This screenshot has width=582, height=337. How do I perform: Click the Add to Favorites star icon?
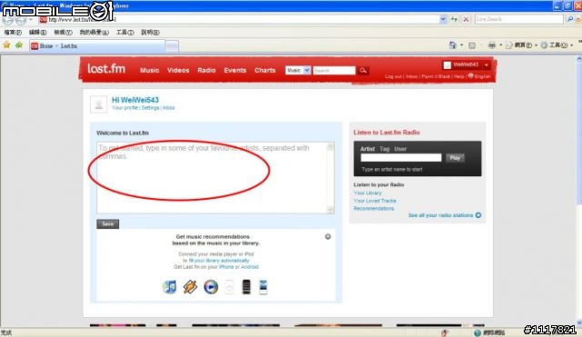18,45
